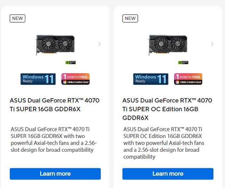Advance to the next image on the OC Edition card
Viewport: 225px width, 188px height.
[212, 44]
